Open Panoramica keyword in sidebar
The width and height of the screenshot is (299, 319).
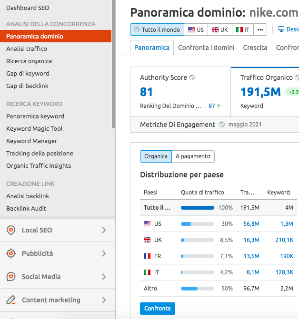pyautogui.click(x=35, y=116)
